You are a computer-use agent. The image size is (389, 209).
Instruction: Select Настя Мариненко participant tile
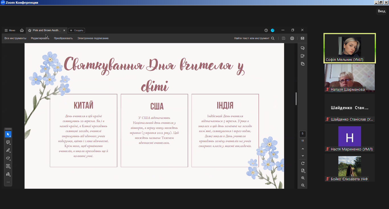coord(350,138)
